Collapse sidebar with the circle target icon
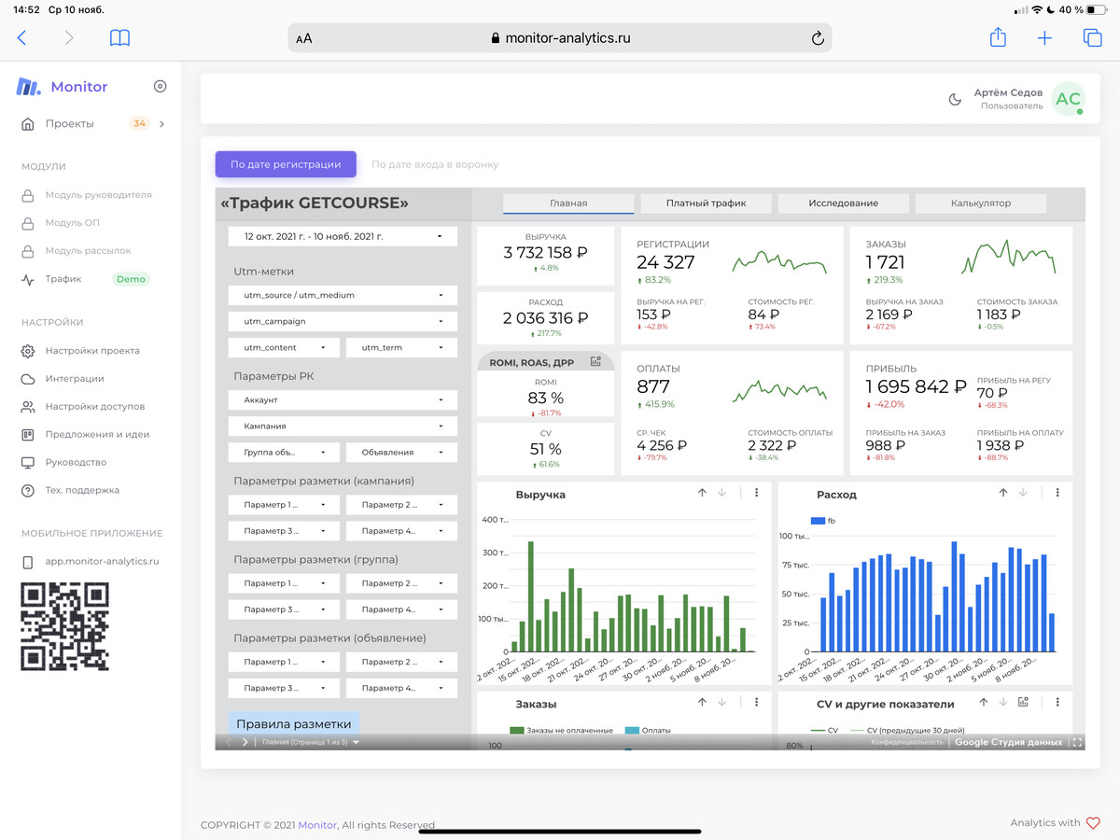This screenshot has height=840, width=1120. (x=160, y=87)
